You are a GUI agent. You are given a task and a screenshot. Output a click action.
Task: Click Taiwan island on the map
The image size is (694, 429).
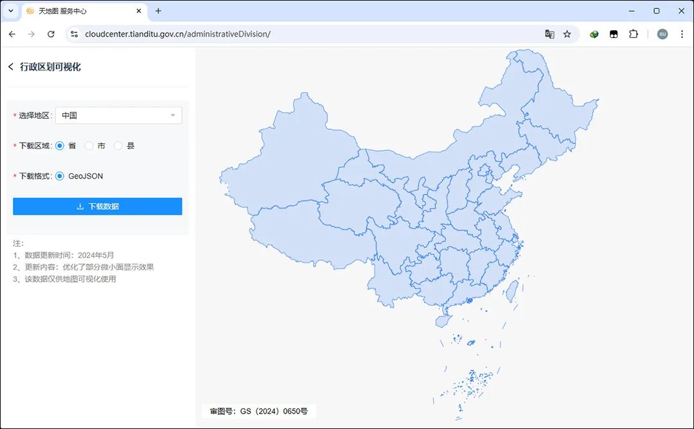[512, 291]
